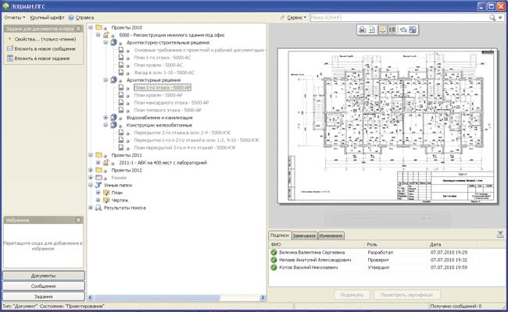508x312 pixels.
Task: Expand the Результаты поиска node
Action: pyautogui.click(x=91, y=207)
